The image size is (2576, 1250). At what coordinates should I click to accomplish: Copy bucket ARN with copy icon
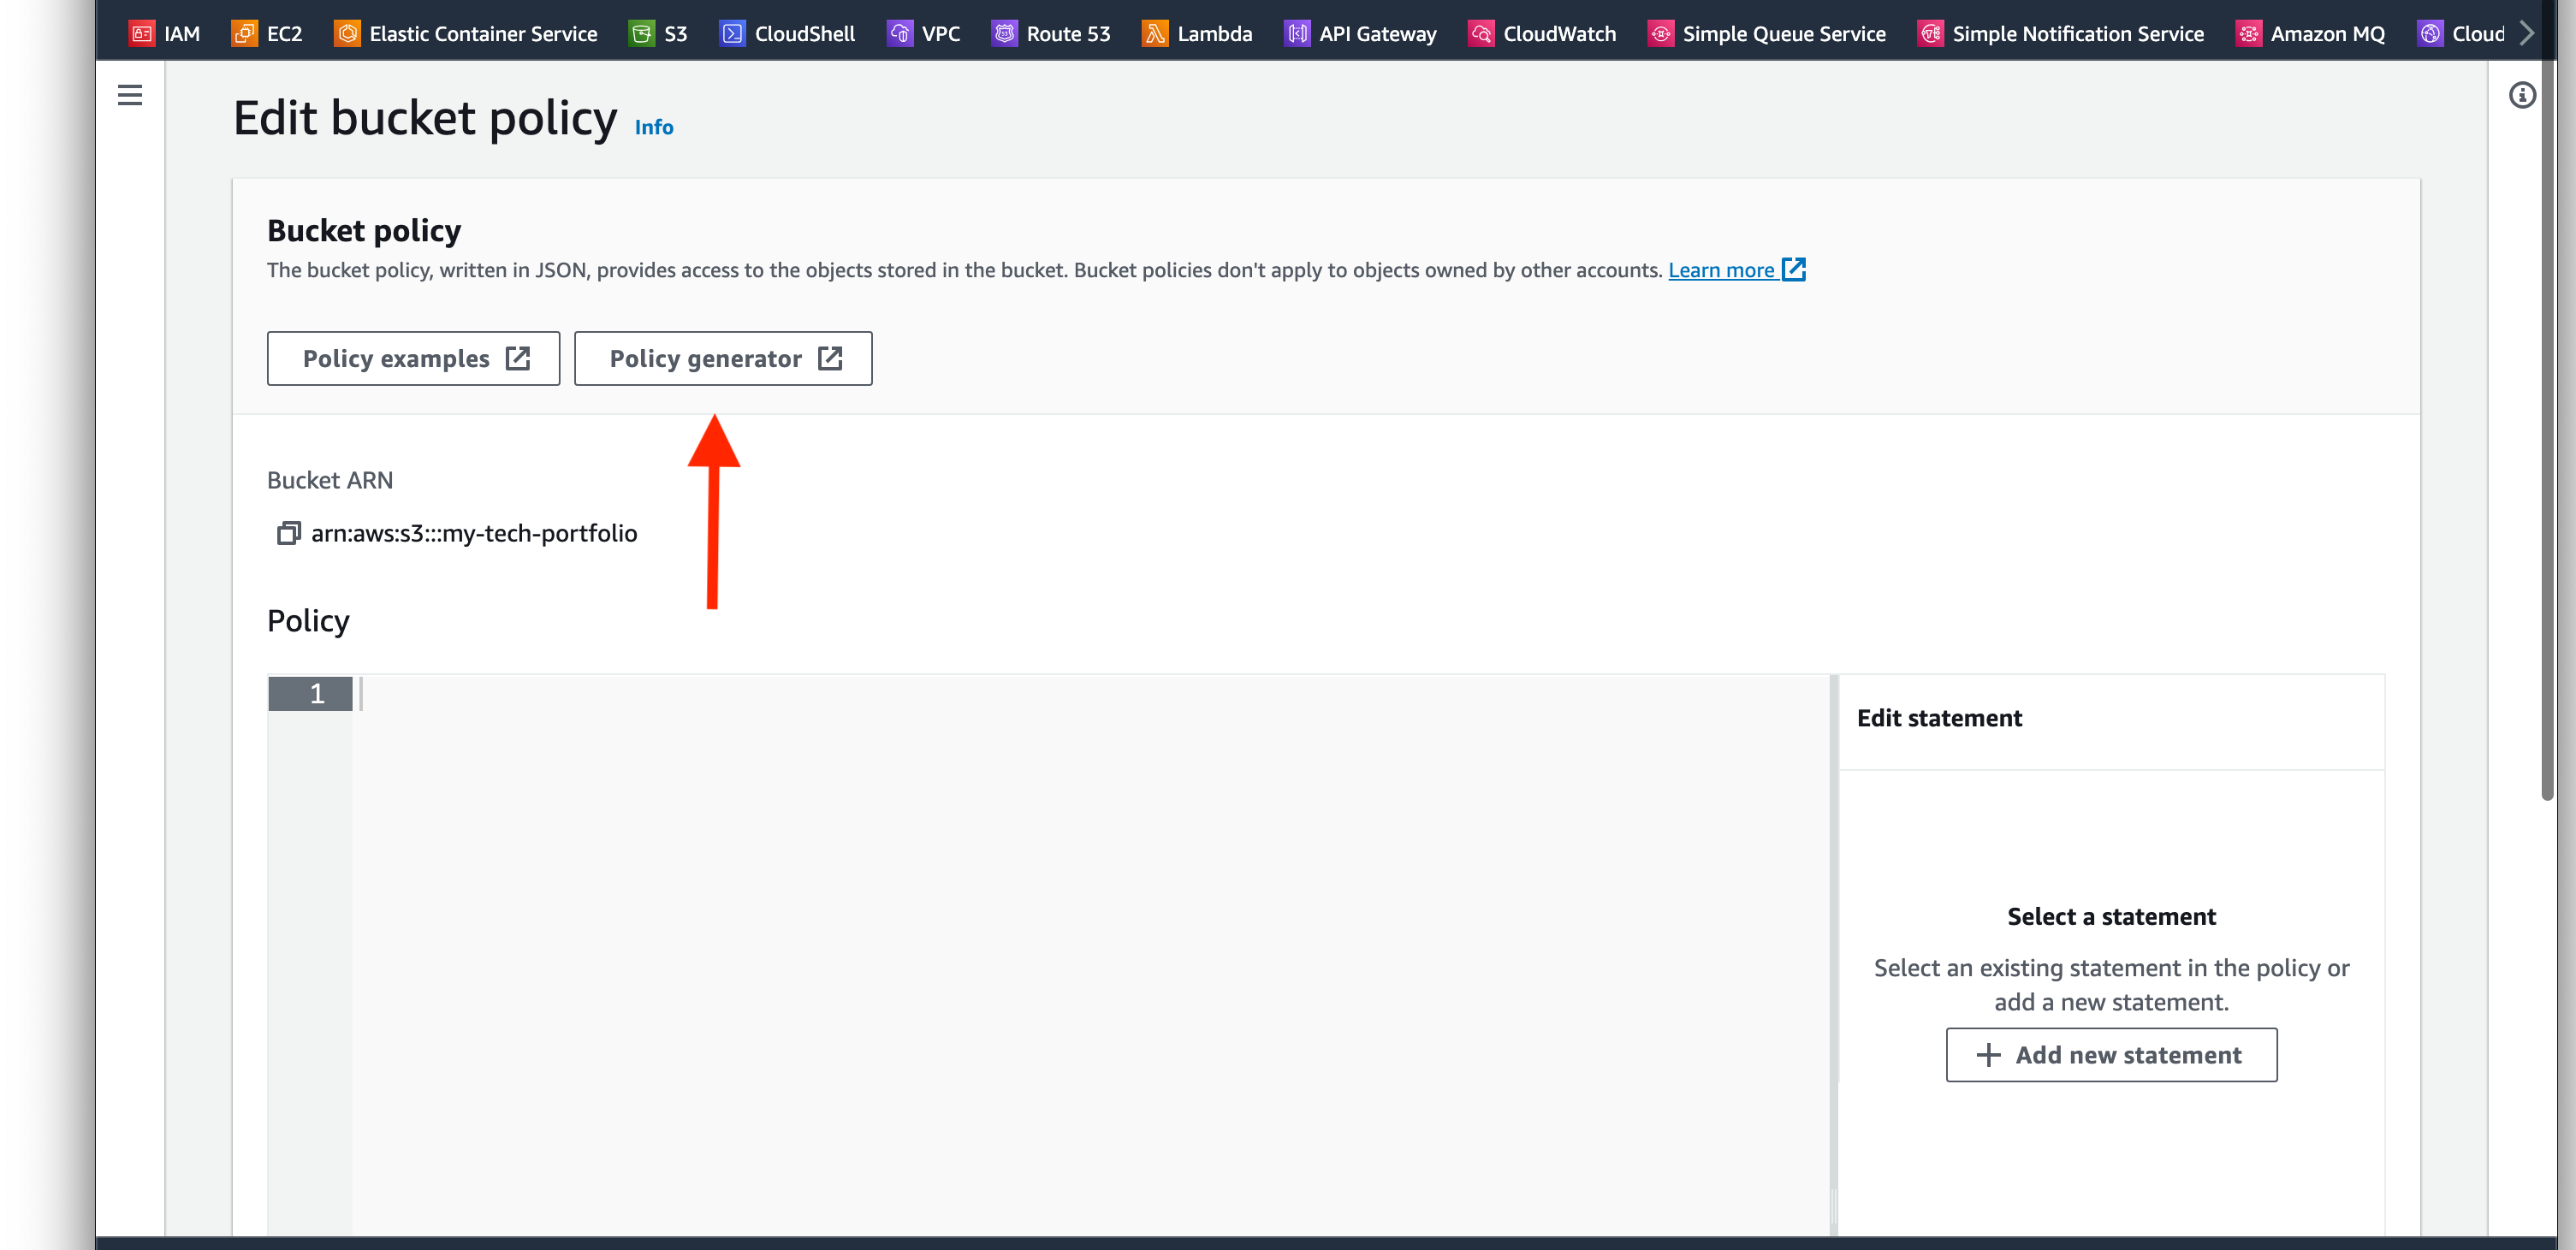(x=288, y=533)
